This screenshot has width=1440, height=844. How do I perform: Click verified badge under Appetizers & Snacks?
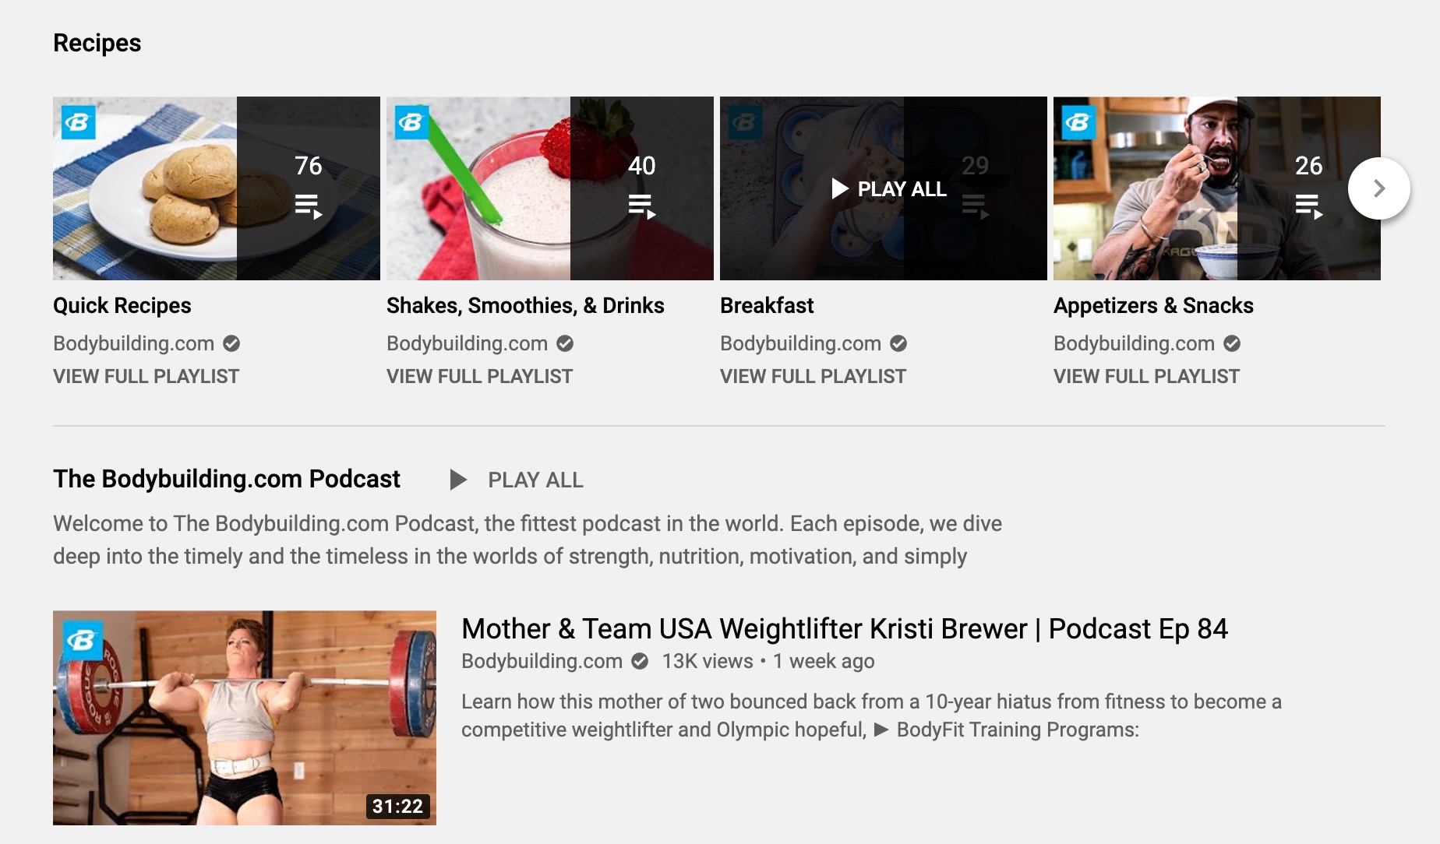(x=1232, y=343)
